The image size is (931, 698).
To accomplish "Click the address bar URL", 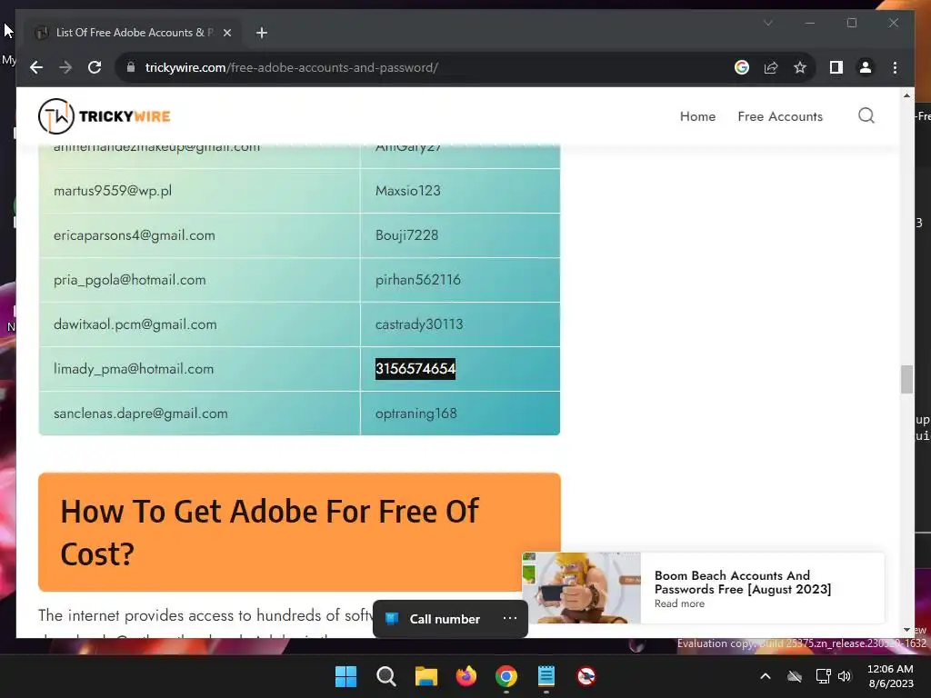I will click(291, 67).
